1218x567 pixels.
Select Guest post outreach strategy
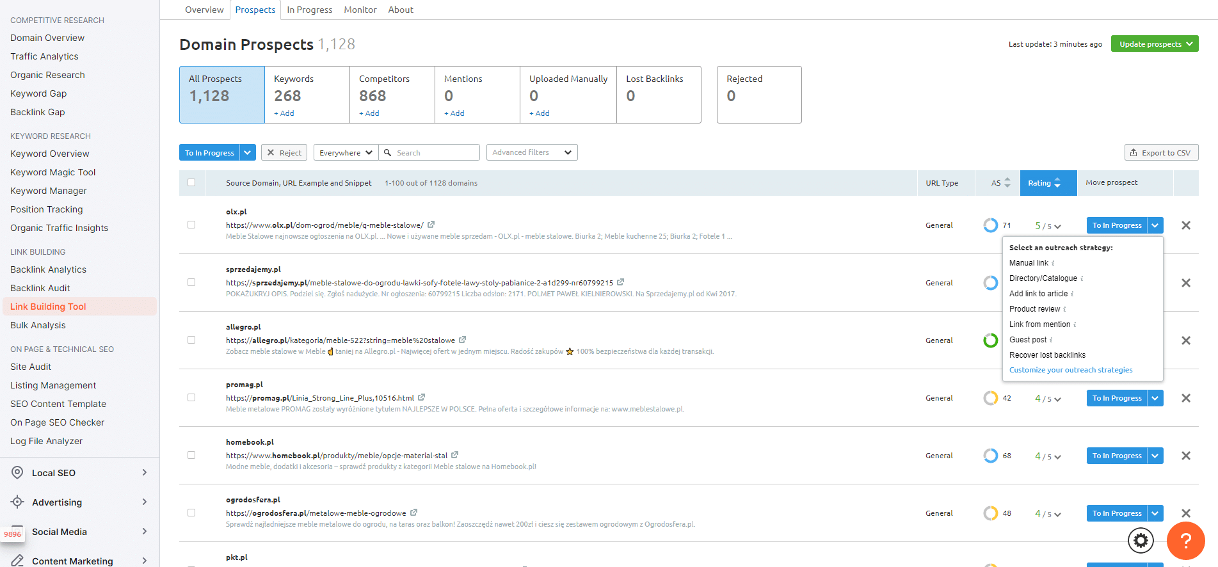[x=1028, y=340]
